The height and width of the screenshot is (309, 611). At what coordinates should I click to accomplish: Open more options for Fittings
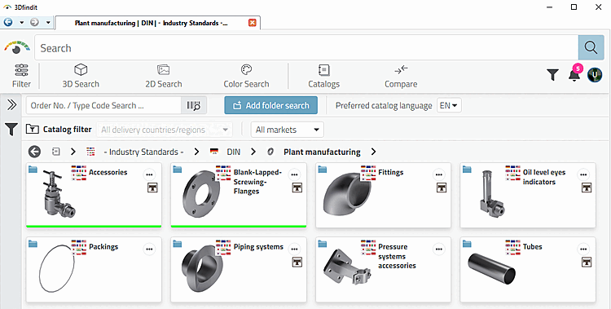click(x=439, y=174)
